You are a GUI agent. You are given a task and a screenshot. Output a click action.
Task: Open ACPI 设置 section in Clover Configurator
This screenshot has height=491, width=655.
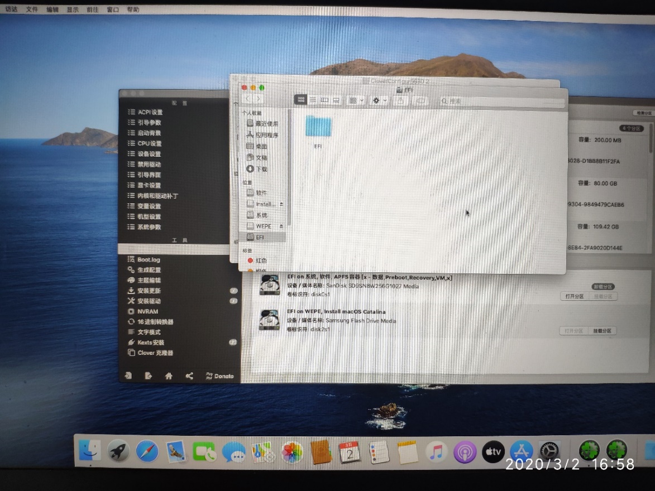pyautogui.click(x=145, y=112)
